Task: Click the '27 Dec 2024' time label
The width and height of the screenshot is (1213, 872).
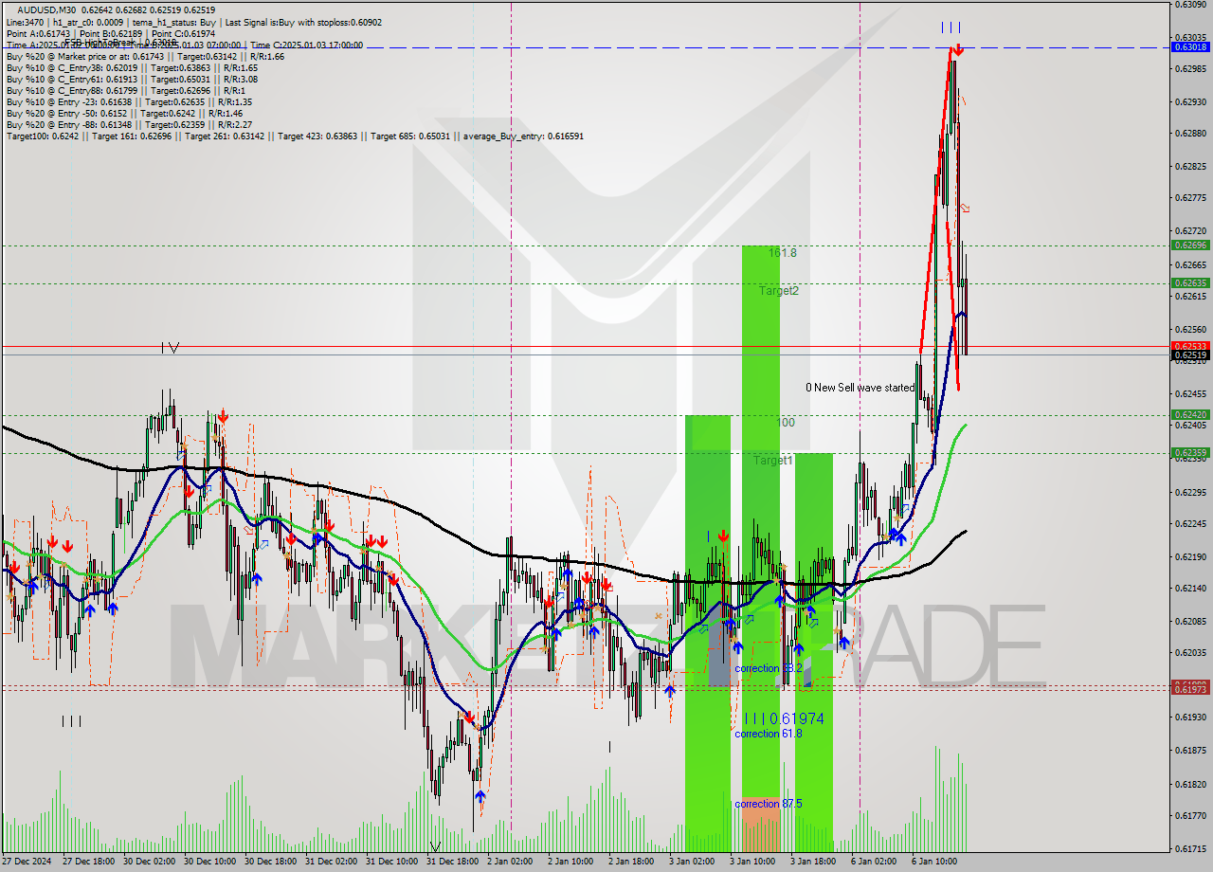Action: (x=27, y=862)
